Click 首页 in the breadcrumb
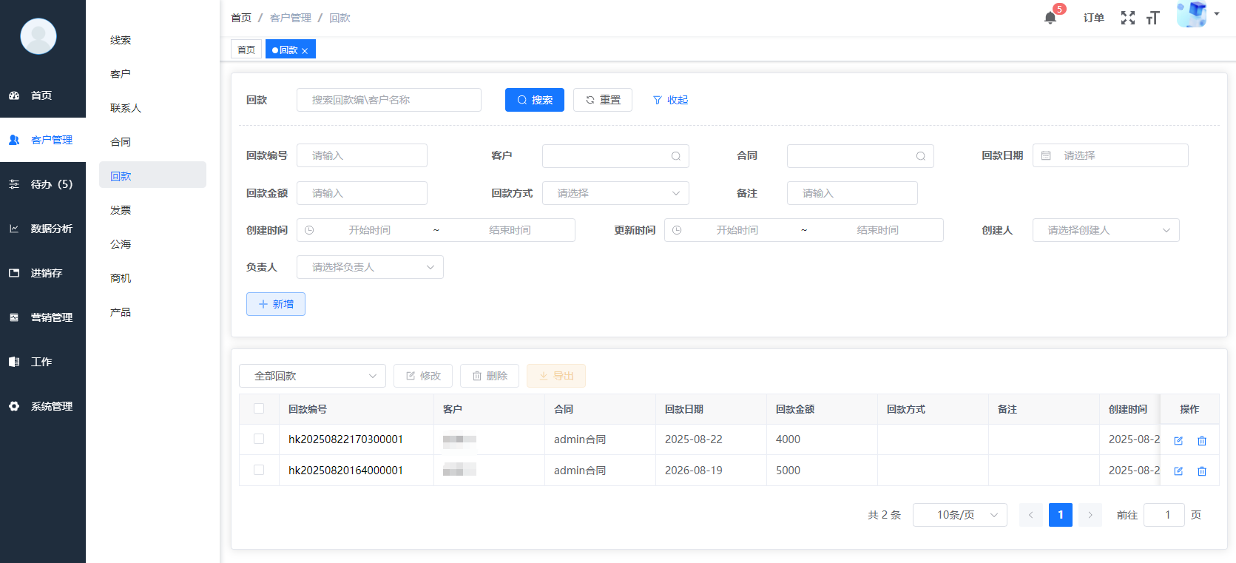1236x563 pixels. pos(241,18)
